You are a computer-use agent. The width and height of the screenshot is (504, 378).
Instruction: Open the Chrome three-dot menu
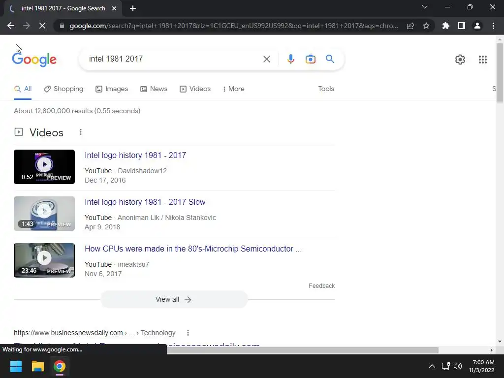[x=493, y=26]
